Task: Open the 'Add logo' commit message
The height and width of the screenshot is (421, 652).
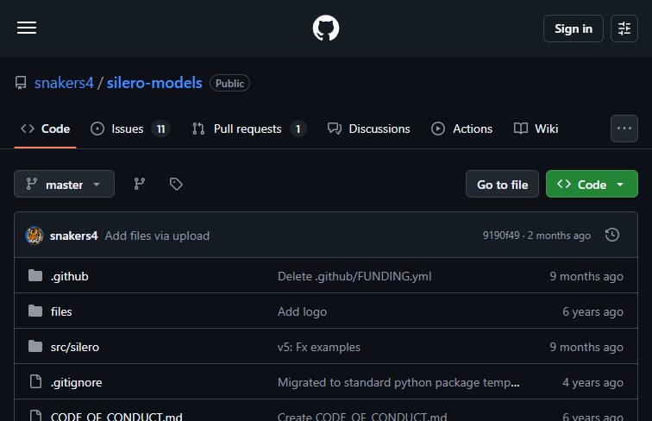Action: pyautogui.click(x=302, y=311)
